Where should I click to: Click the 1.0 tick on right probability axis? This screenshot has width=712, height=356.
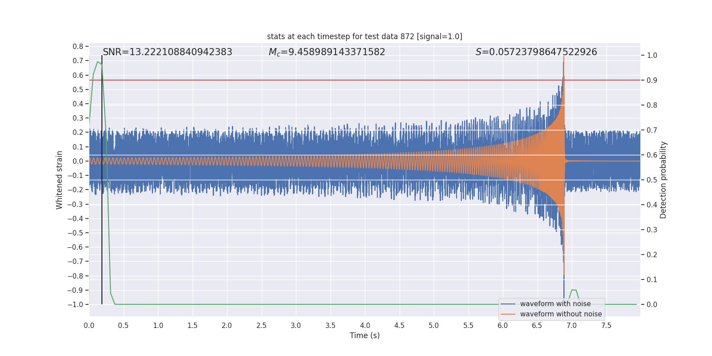coord(652,56)
